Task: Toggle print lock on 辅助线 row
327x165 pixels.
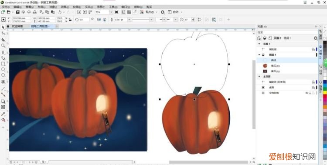Action: coord(313,49)
